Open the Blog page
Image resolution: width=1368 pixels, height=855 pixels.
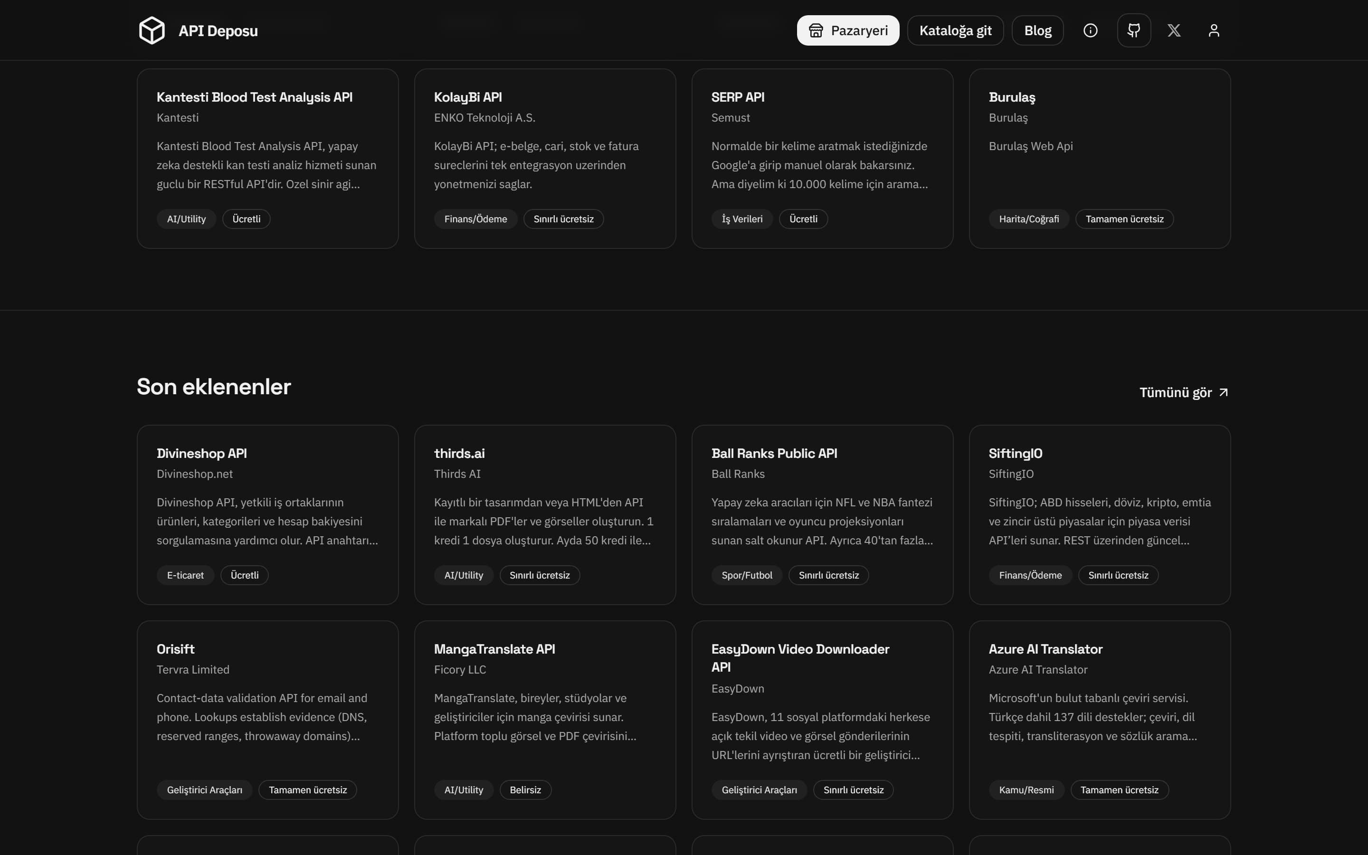(1037, 30)
